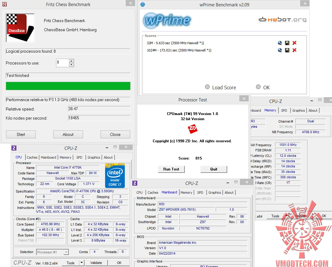Click the BIOS date 04/22/2014 field

[x=203, y=253]
